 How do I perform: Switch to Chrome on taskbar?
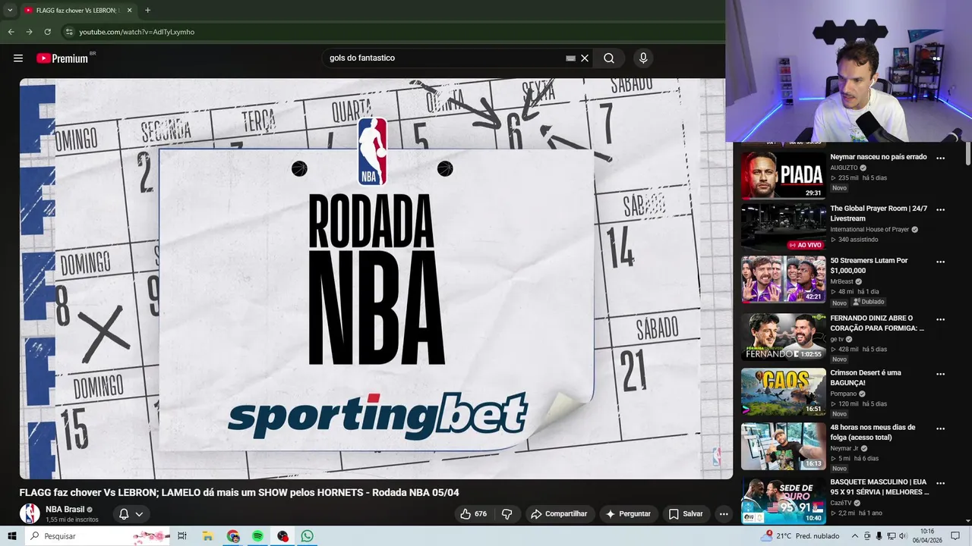232,536
